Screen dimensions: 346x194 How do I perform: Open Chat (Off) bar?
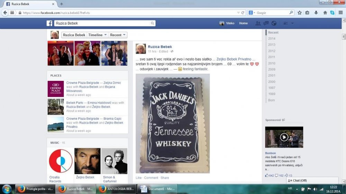tap(312, 181)
